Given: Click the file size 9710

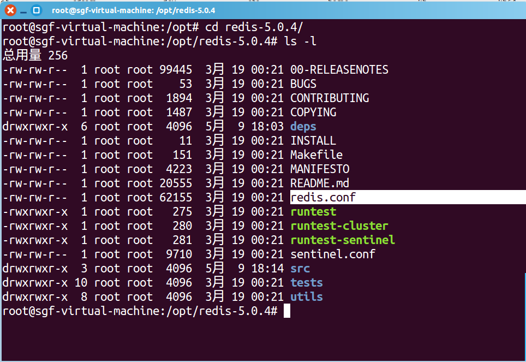Looking at the screenshot, I should pyautogui.click(x=179, y=254).
